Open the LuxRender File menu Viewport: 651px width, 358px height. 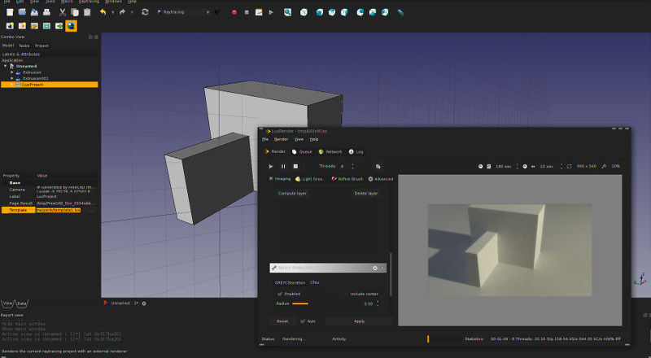point(265,139)
